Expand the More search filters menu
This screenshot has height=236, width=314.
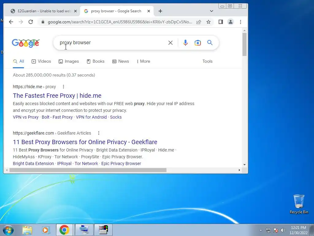click(x=144, y=61)
